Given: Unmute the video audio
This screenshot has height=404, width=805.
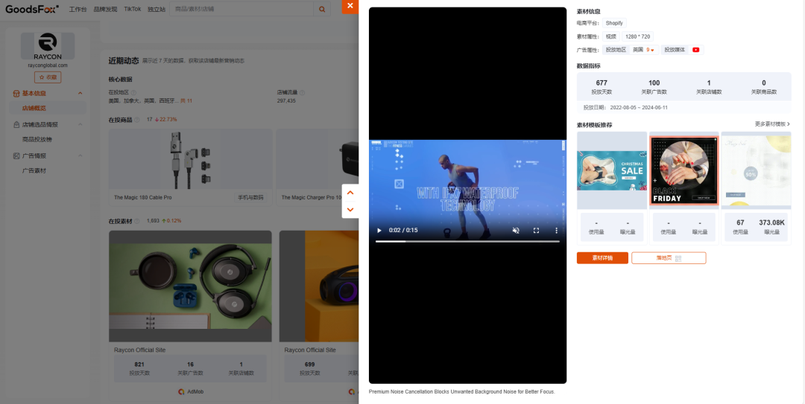Looking at the screenshot, I should pyautogui.click(x=516, y=231).
